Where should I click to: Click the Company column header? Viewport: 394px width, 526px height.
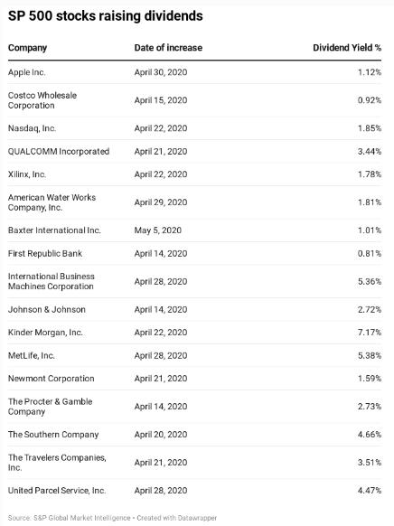point(27,48)
